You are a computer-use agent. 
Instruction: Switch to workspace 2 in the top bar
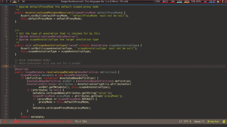tap(7, 1)
